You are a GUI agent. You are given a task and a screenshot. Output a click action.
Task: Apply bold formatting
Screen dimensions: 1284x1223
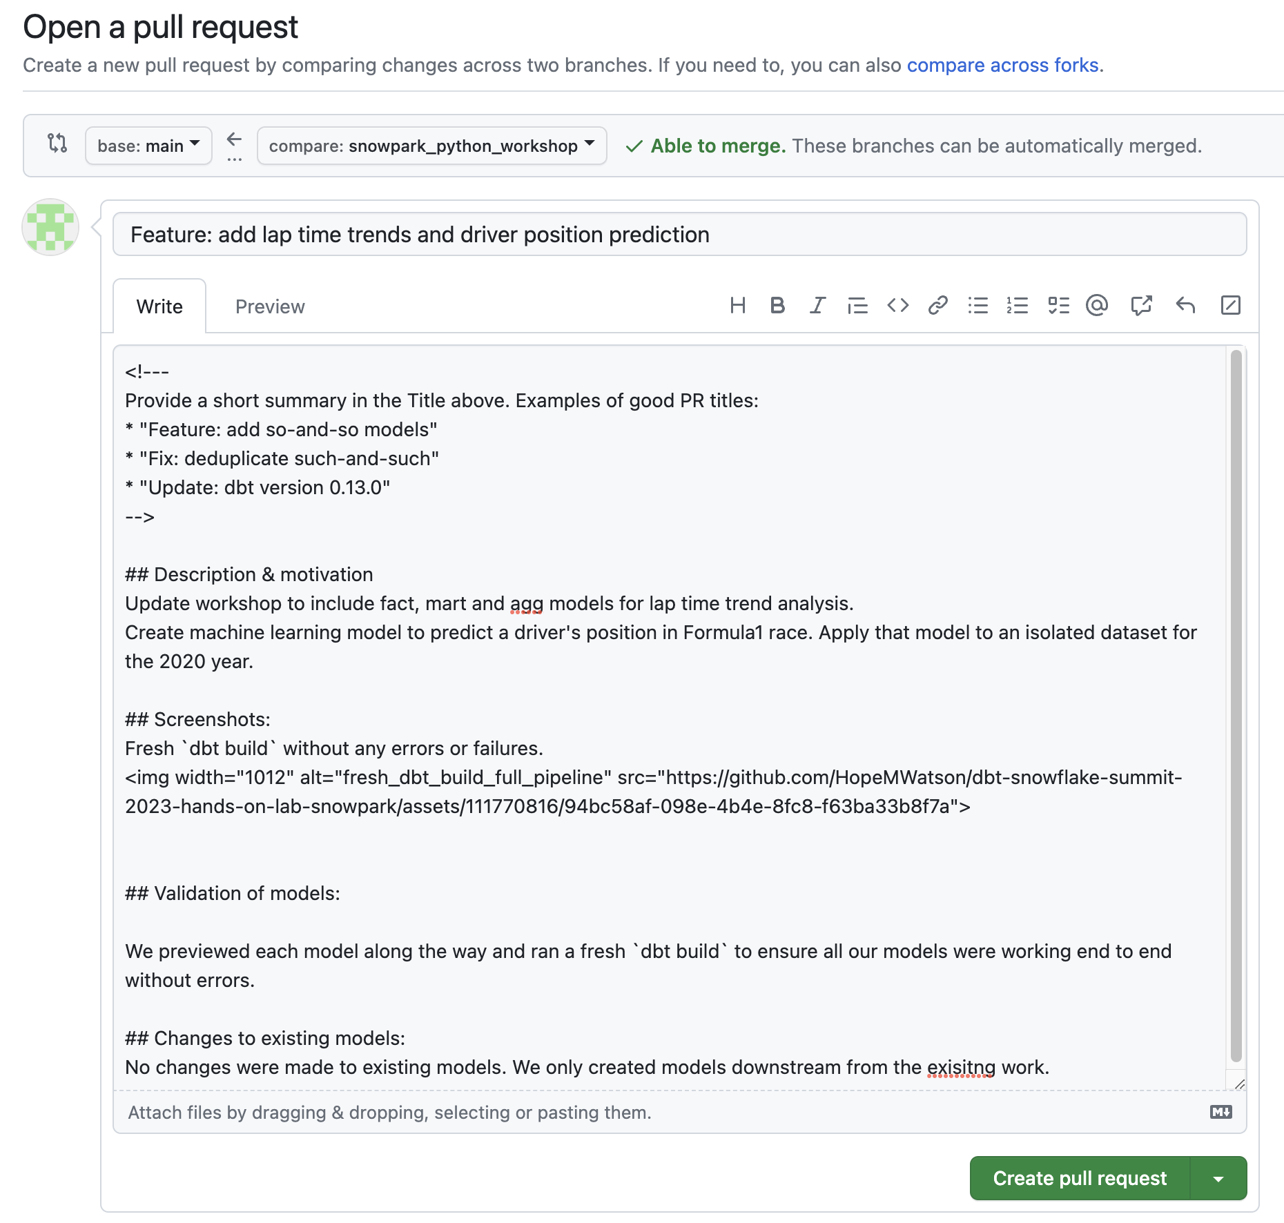tap(777, 306)
